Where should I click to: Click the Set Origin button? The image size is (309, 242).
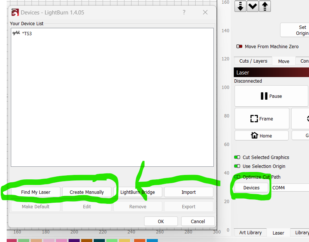coord(295,30)
